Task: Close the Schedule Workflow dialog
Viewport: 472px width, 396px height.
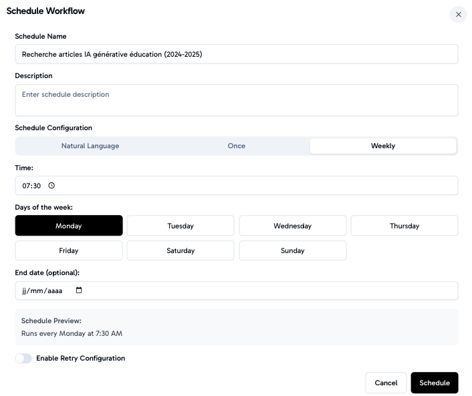Action: click(458, 15)
